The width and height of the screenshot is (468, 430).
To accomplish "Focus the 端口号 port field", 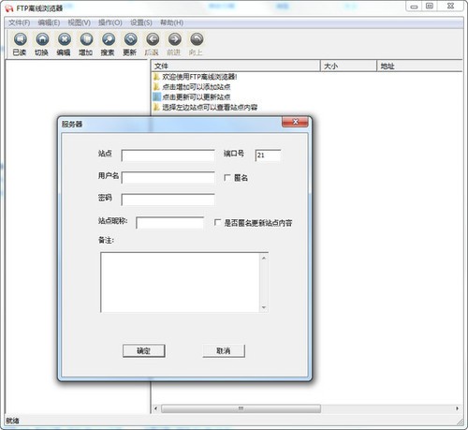I will click(268, 156).
